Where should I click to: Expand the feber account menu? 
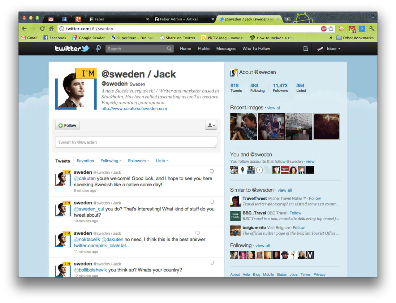pyautogui.click(x=333, y=49)
